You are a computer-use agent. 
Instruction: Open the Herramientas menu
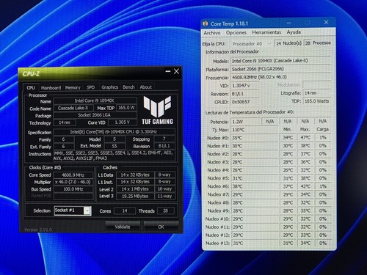[x=266, y=32]
